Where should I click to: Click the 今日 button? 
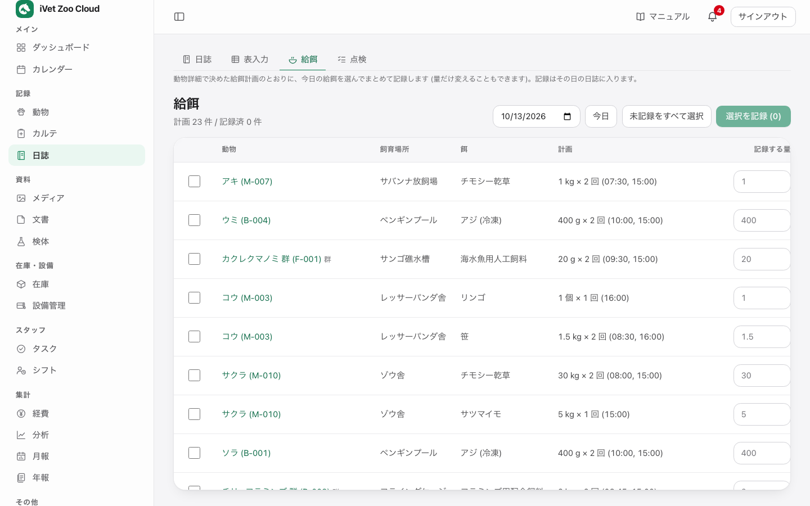(601, 116)
